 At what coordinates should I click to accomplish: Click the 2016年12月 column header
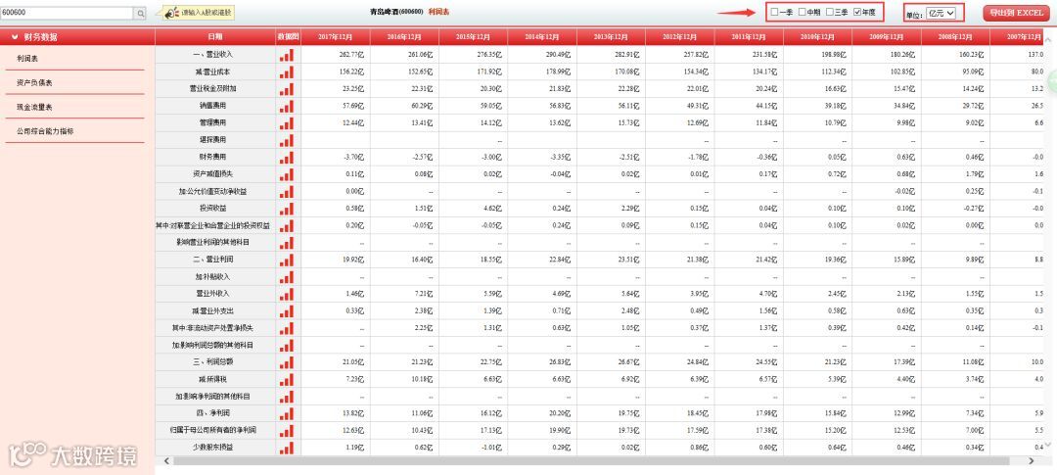pyautogui.click(x=404, y=37)
